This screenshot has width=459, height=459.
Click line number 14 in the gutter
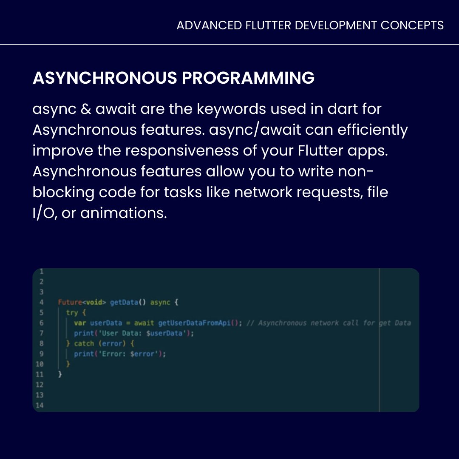(x=40, y=405)
